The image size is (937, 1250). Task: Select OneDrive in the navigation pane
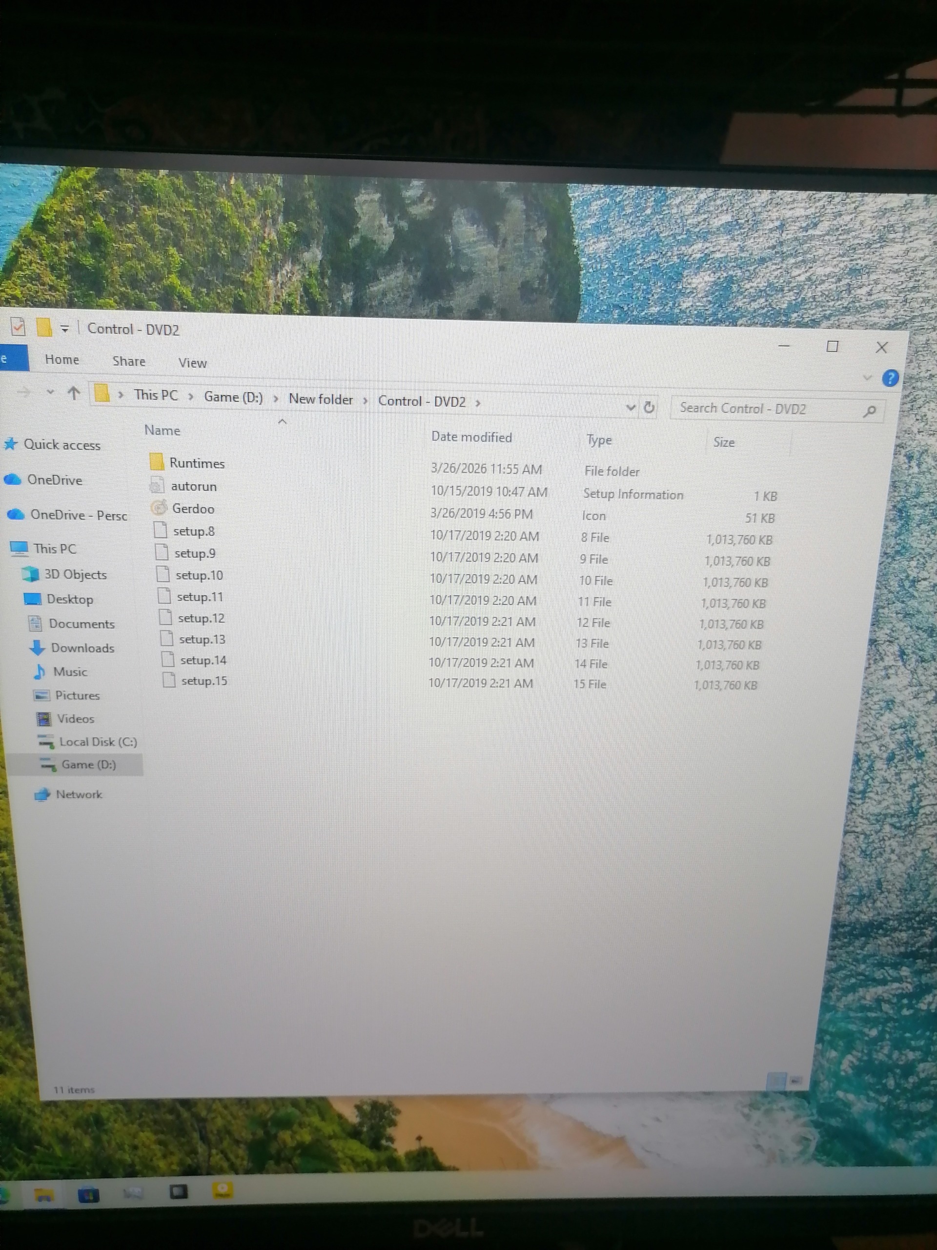tap(43, 480)
